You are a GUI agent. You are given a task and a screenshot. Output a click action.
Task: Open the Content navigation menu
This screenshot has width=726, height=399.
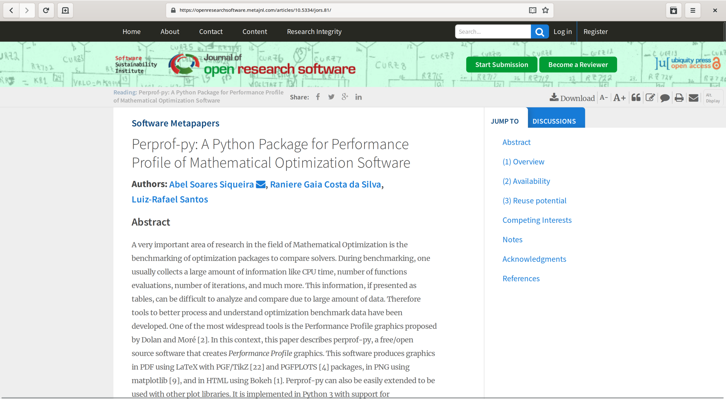click(x=255, y=31)
